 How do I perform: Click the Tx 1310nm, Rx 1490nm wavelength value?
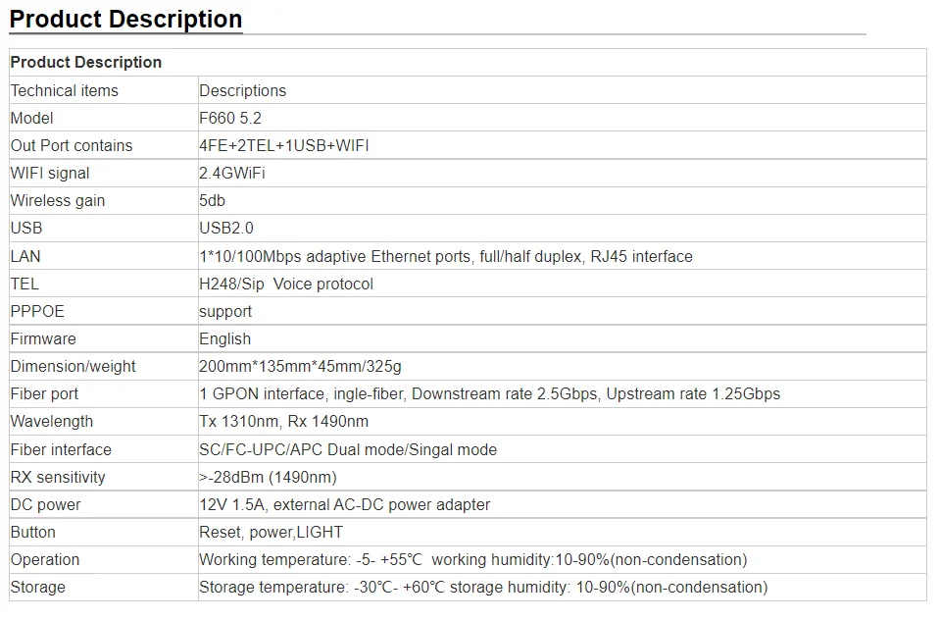284,421
